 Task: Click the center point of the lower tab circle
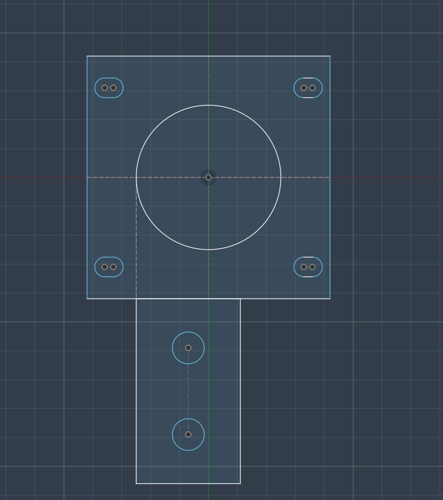[188, 434]
